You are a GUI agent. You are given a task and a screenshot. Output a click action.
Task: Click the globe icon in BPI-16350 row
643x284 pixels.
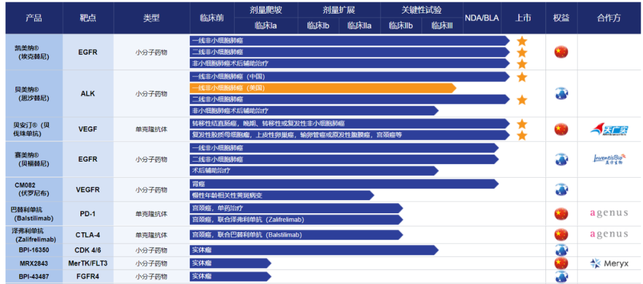(561, 250)
